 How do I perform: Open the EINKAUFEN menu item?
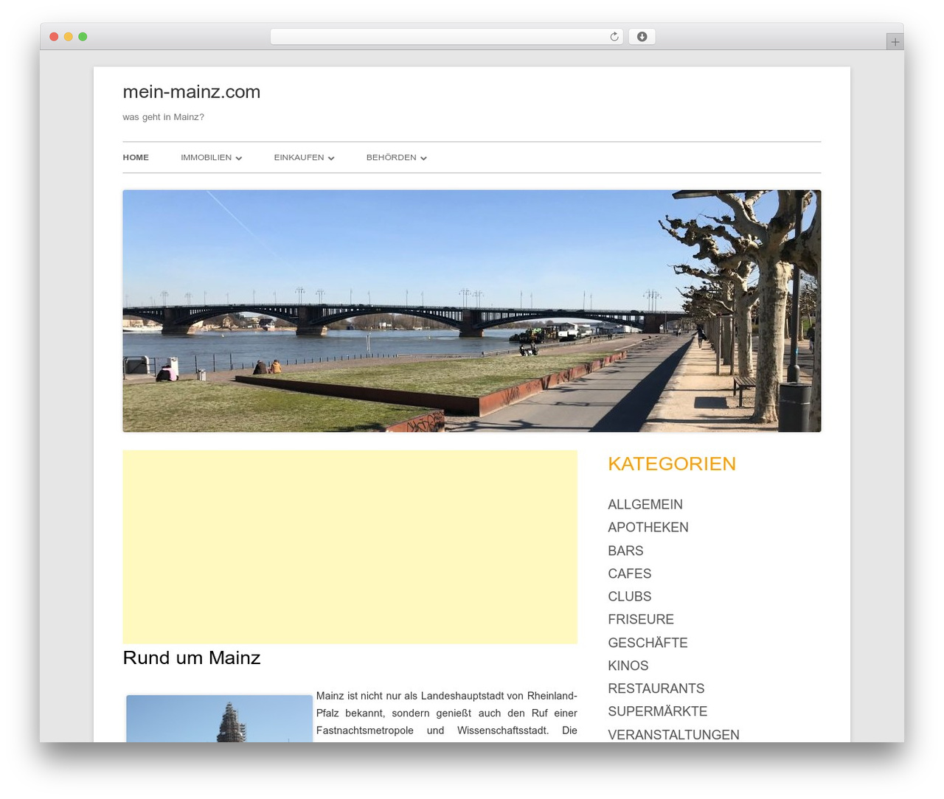click(x=299, y=158)
